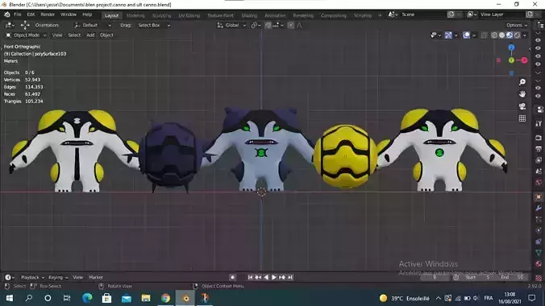Click the viewport zoom magnifier icon
545x306 pixels.
tap(522, 82)
